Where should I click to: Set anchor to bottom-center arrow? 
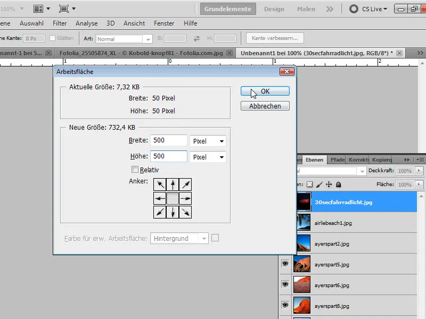pyautogui.click(x=173, y=212)
